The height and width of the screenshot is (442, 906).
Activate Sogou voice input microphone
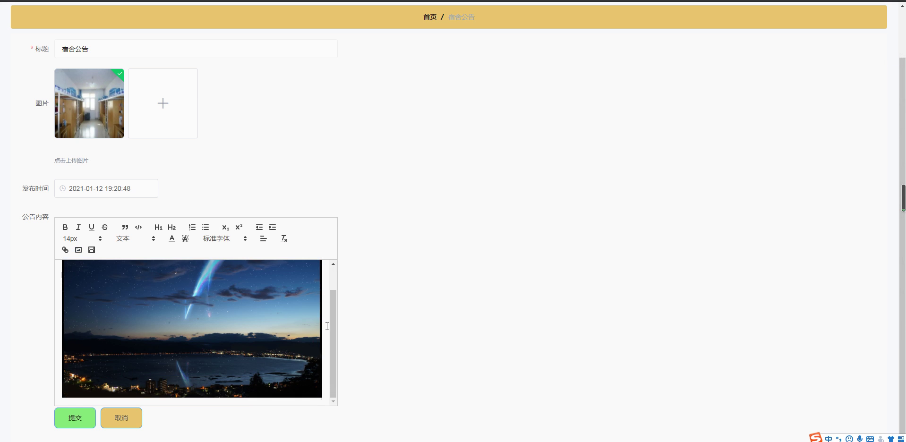tap(860, 439)
